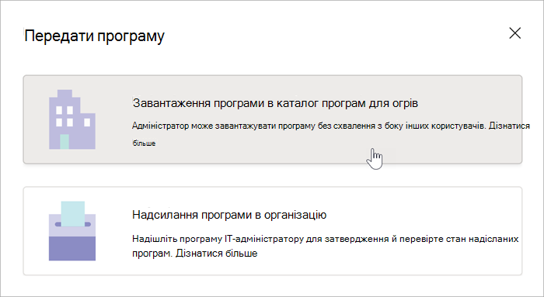Click the ballot box submission icon
Viewport: 544px width, 297px height.
point(72,231)
